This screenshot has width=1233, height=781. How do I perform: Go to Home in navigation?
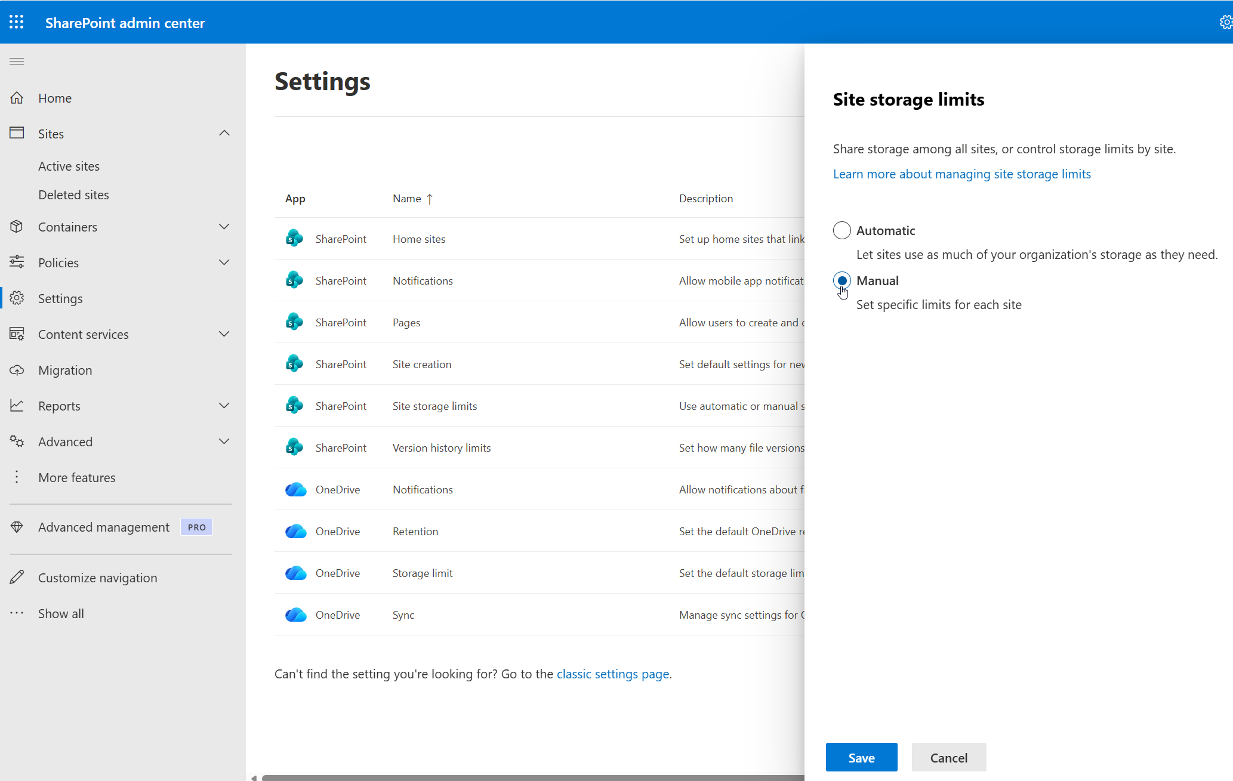point(55,98)
